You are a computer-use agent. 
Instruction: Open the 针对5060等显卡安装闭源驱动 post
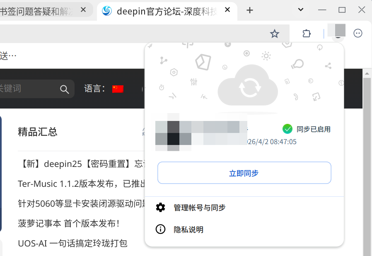coord(82,203)
